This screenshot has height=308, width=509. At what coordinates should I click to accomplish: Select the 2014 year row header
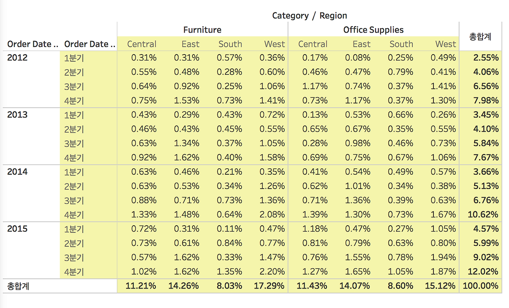point(17,172)
